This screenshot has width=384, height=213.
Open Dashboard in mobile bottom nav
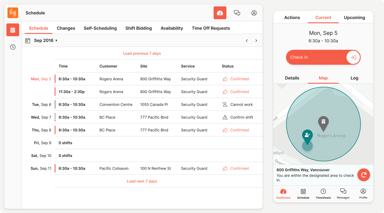[283, 194]
